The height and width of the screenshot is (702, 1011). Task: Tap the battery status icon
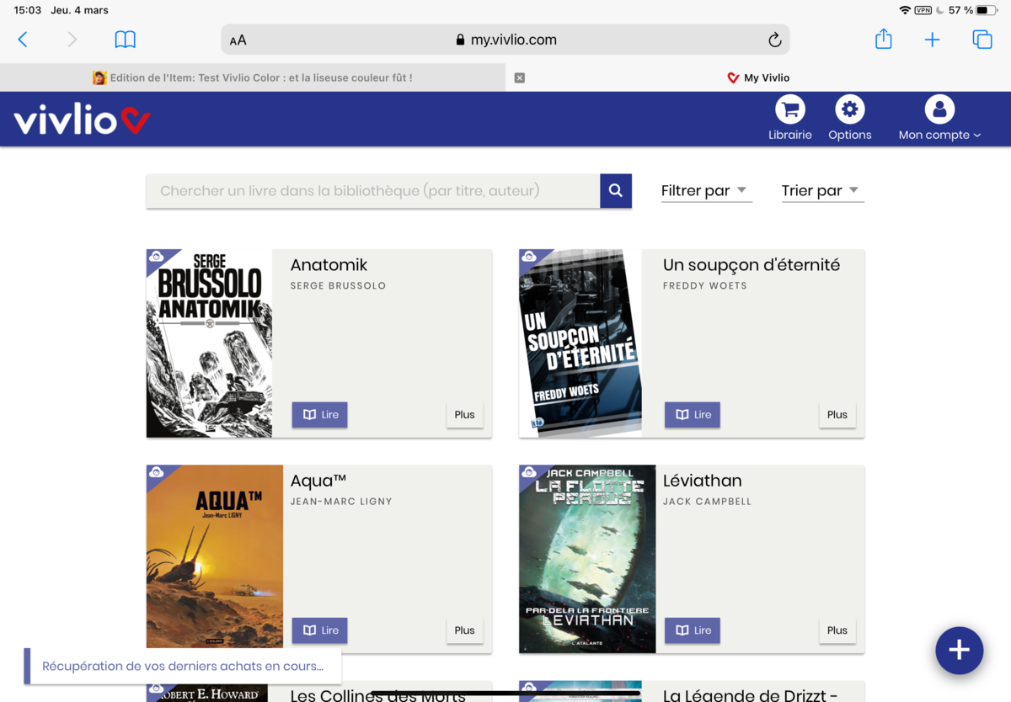coord(987,10)
